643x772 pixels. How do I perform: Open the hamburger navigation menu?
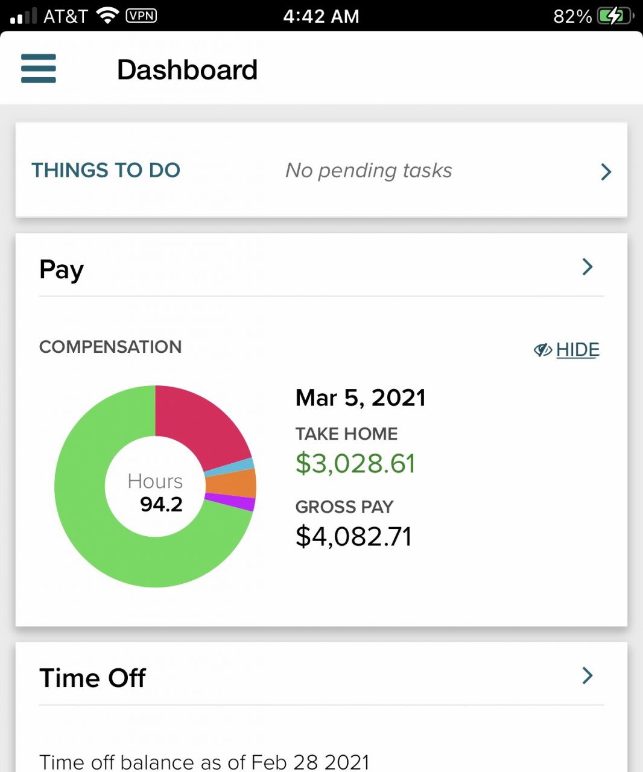click(x=38, y=69)
